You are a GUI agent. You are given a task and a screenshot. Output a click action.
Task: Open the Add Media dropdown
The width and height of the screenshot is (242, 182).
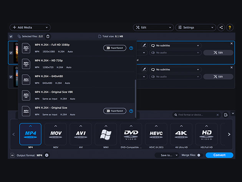coord(30,28)
